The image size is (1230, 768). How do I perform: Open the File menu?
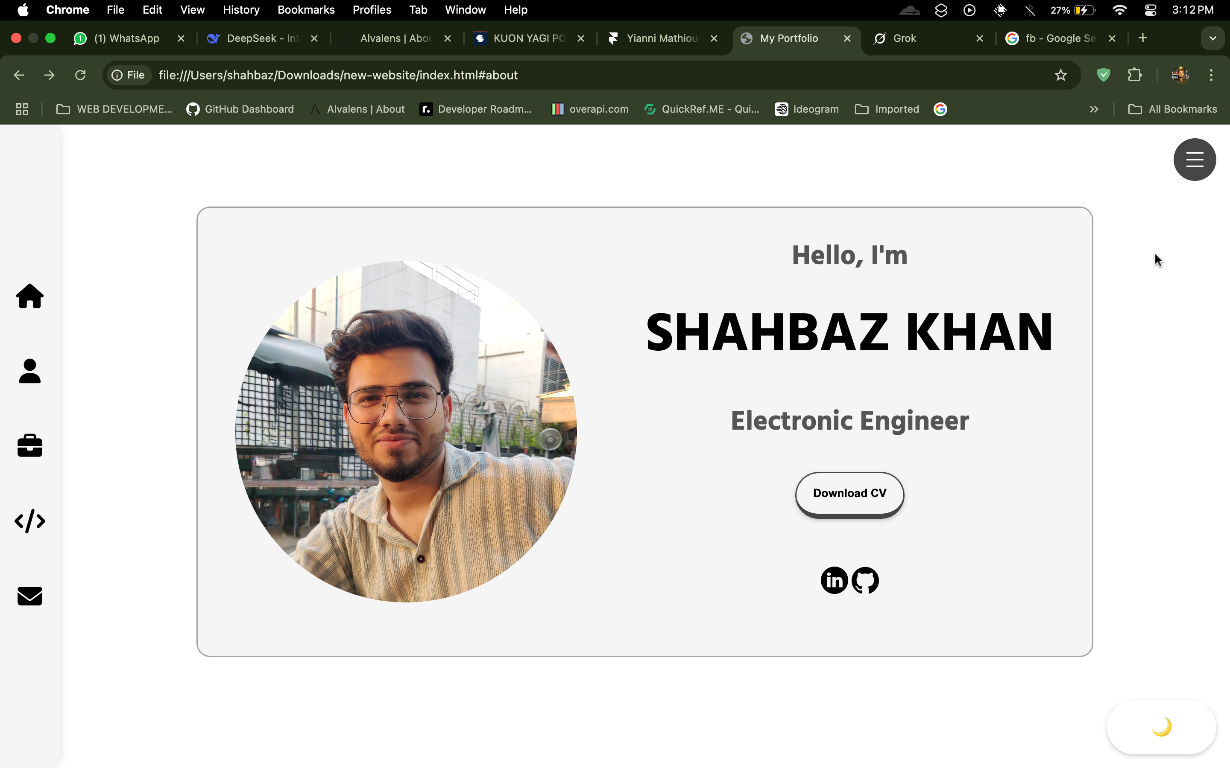(115, 10)
